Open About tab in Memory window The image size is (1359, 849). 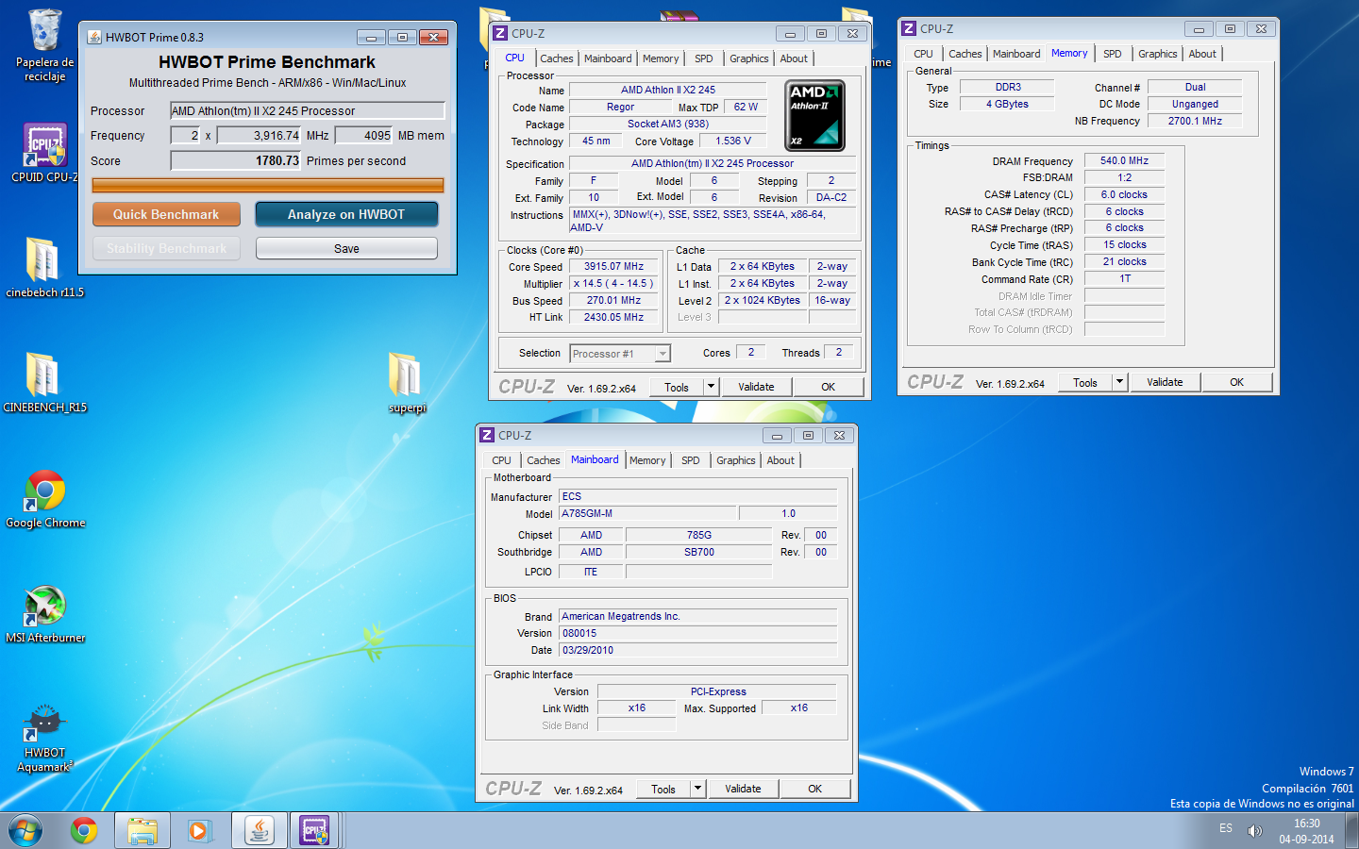point(1202,54)
